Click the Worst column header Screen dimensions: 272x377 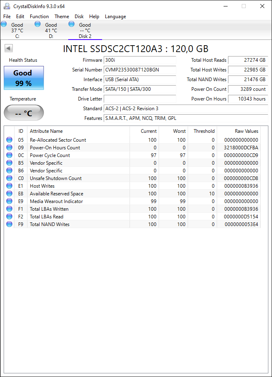[173, 131]
